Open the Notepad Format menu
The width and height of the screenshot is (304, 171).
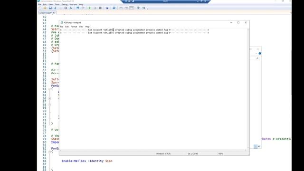tap(74, 27)
